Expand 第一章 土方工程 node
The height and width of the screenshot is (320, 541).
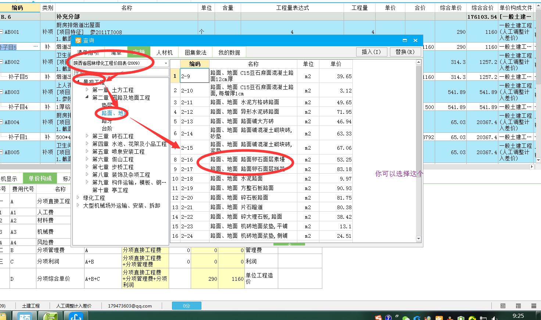pyautogui.click(x=87, y=90)
